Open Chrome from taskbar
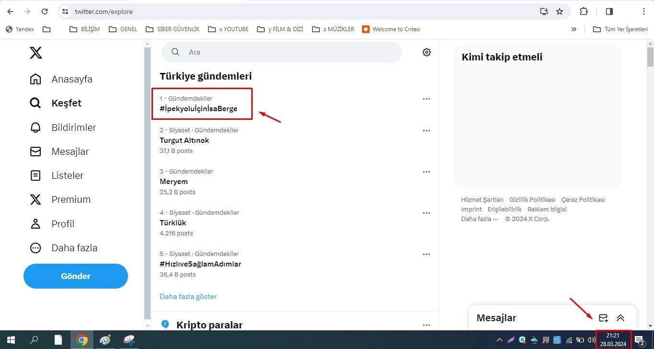 tap(82, 340)
